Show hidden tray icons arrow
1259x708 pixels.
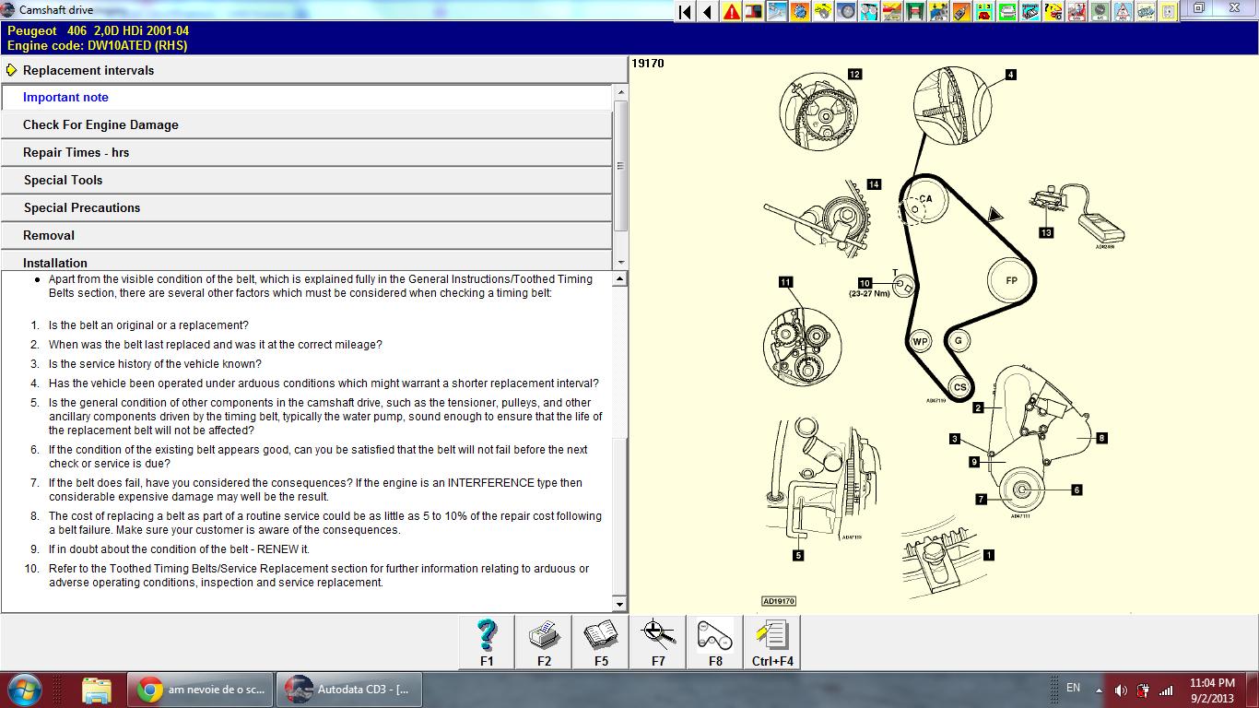(x=1099, y=690)
